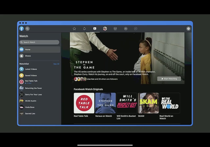Click the hero video description text
The height and width of the screenshot is (147, 210).
tap(115, 73)
